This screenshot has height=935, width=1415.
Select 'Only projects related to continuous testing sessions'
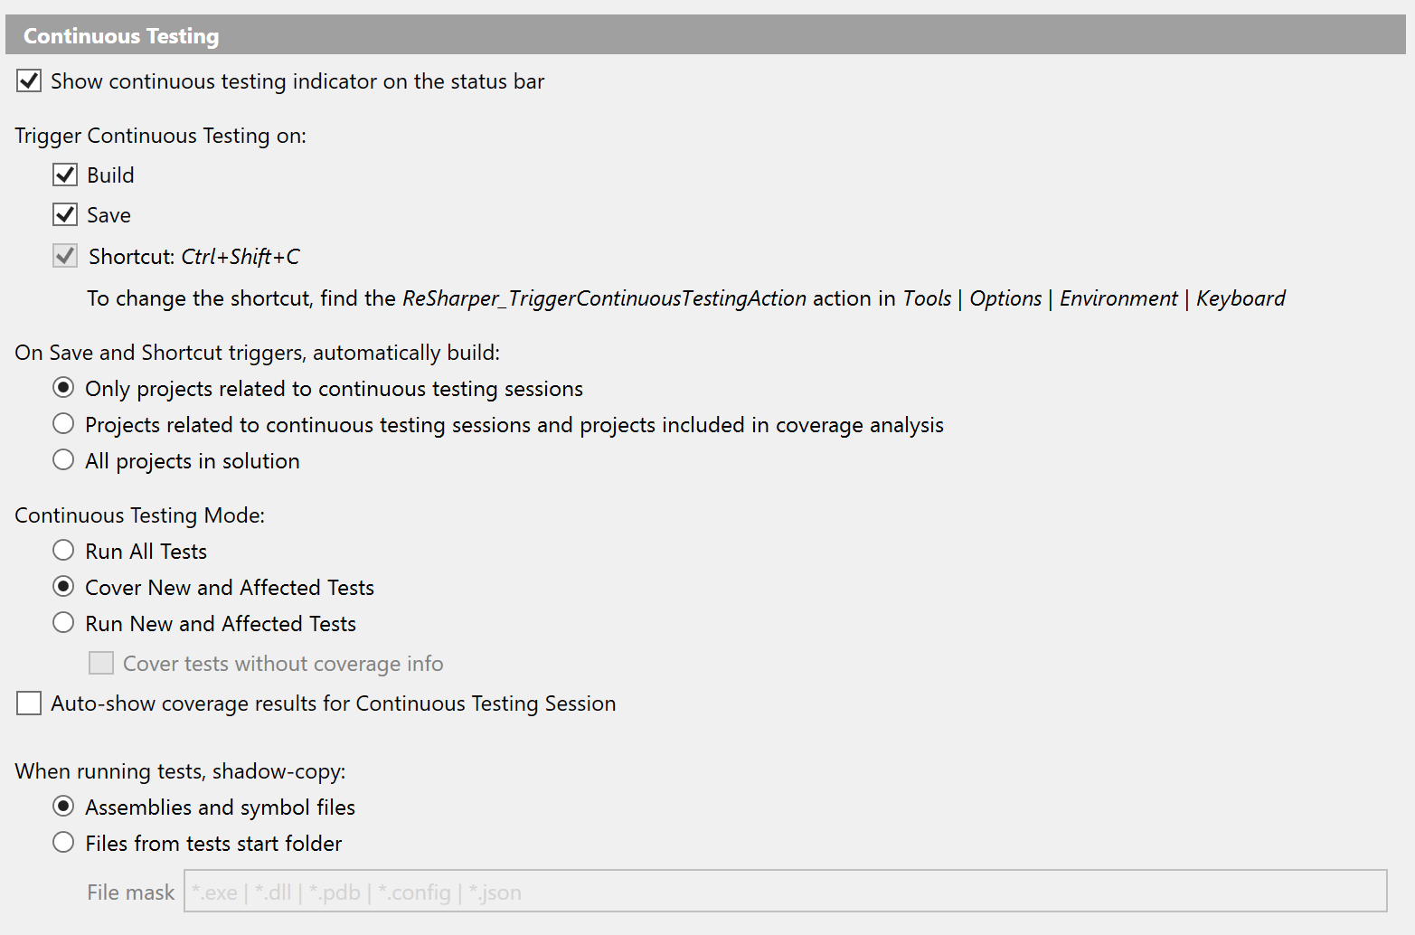(x=63, y=387)
